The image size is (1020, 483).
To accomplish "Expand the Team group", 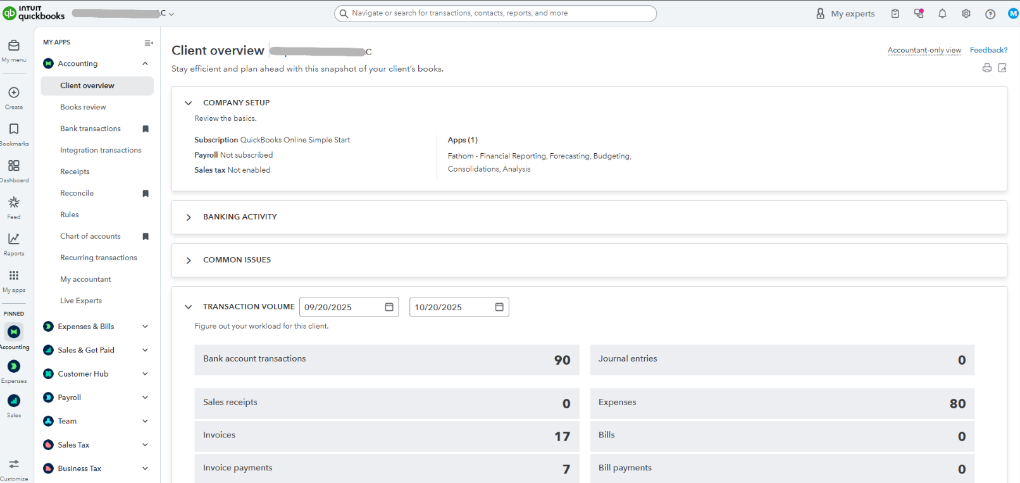I will coord(145,421).
